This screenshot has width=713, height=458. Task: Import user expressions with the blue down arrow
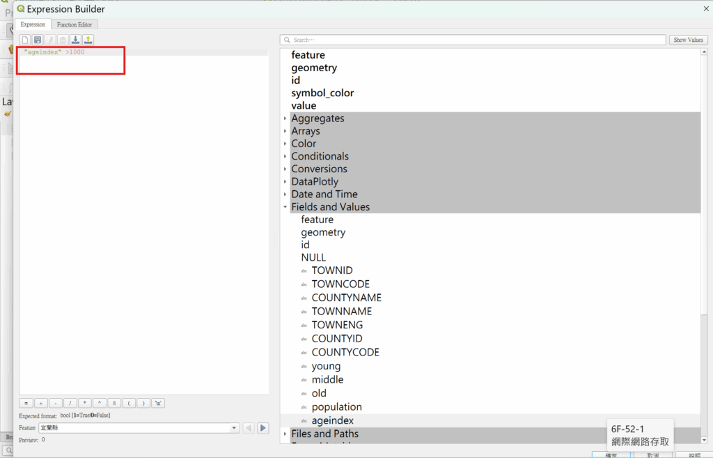tap(75, 40)
